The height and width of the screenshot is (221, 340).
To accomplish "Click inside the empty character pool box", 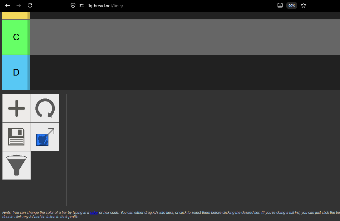I will point(203,150).
